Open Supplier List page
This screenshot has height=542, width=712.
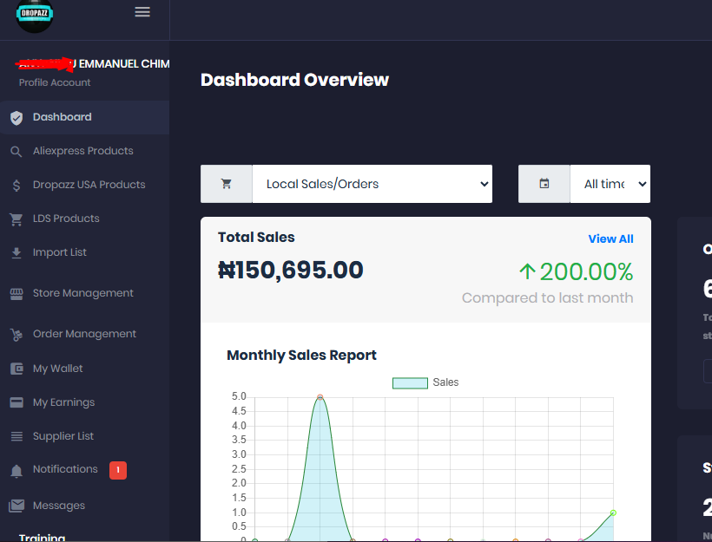click(x=63, y=436)
